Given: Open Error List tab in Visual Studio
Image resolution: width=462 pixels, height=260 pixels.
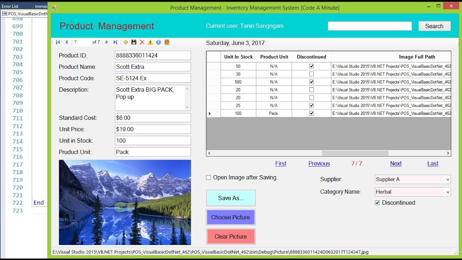Looking at the screenshot, I should coord(10,6).
